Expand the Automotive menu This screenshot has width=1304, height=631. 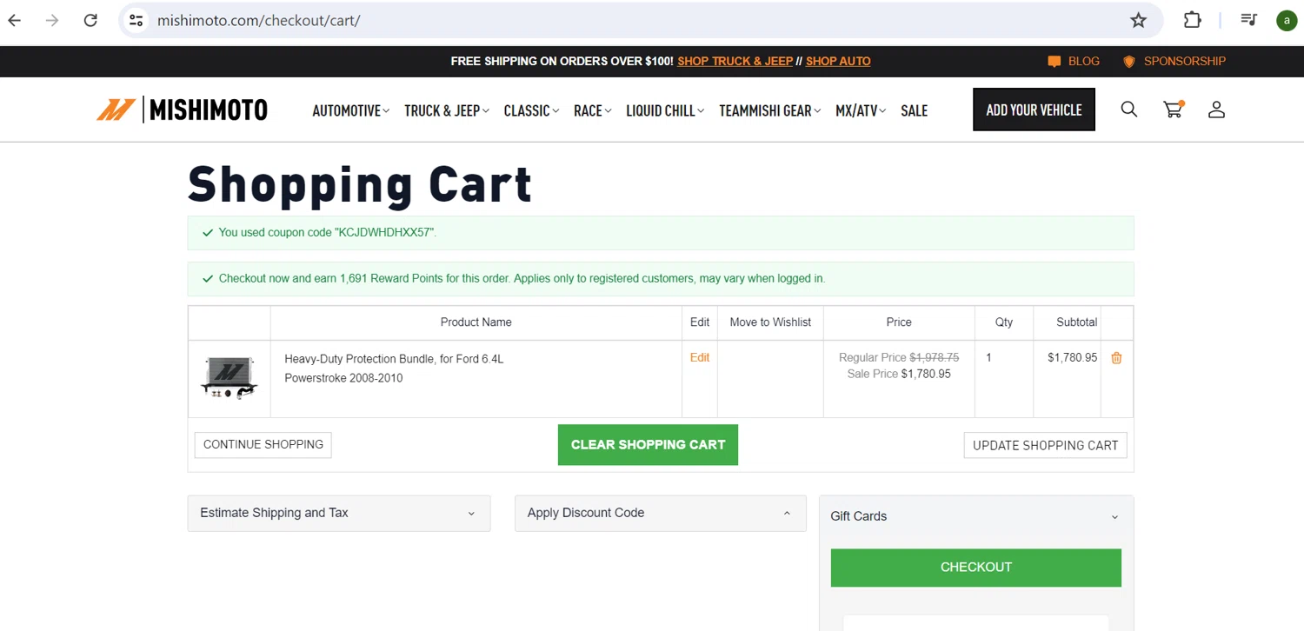click(x=350, y=110)
